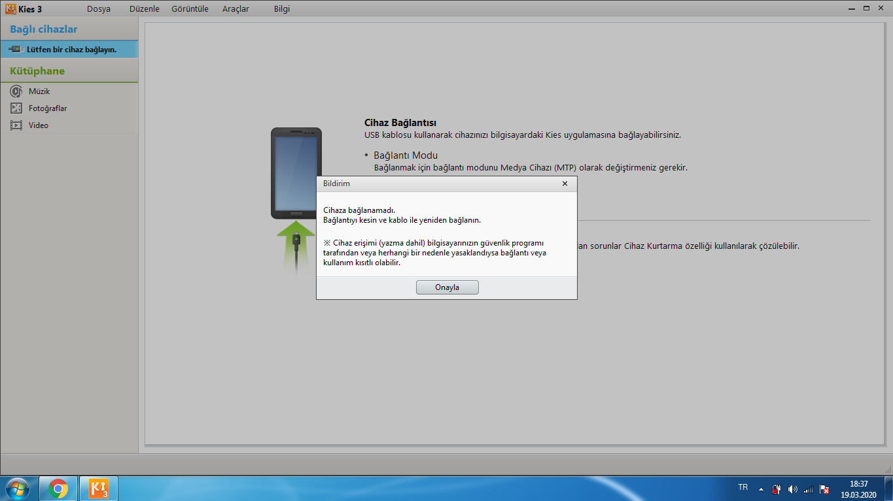893x501 pixels.
Task: Click the taskbar clock showing 18:37
Action: click(x=858, y=489)
